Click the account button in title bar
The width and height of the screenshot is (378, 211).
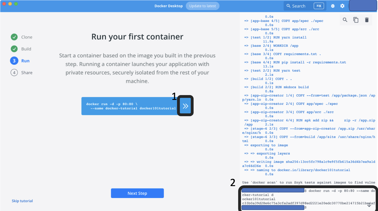point(363,6)
